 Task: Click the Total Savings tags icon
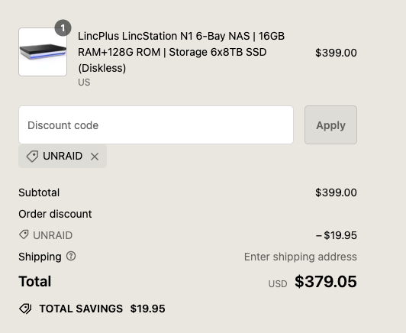pos(25,309)
